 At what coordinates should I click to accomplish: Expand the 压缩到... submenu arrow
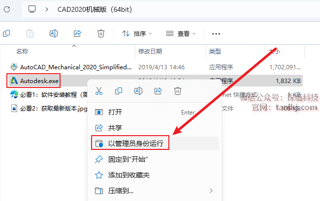(x=211, y=191)
